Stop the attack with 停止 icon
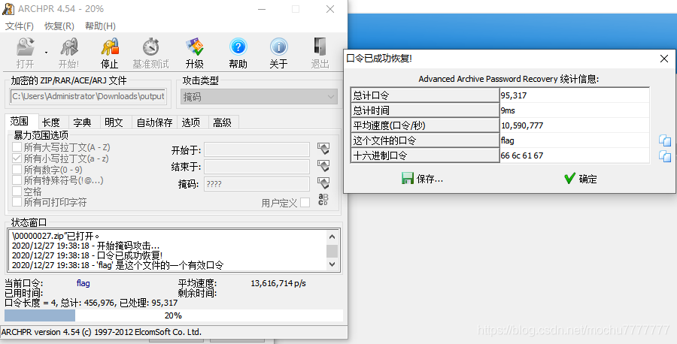 [110, 47]
